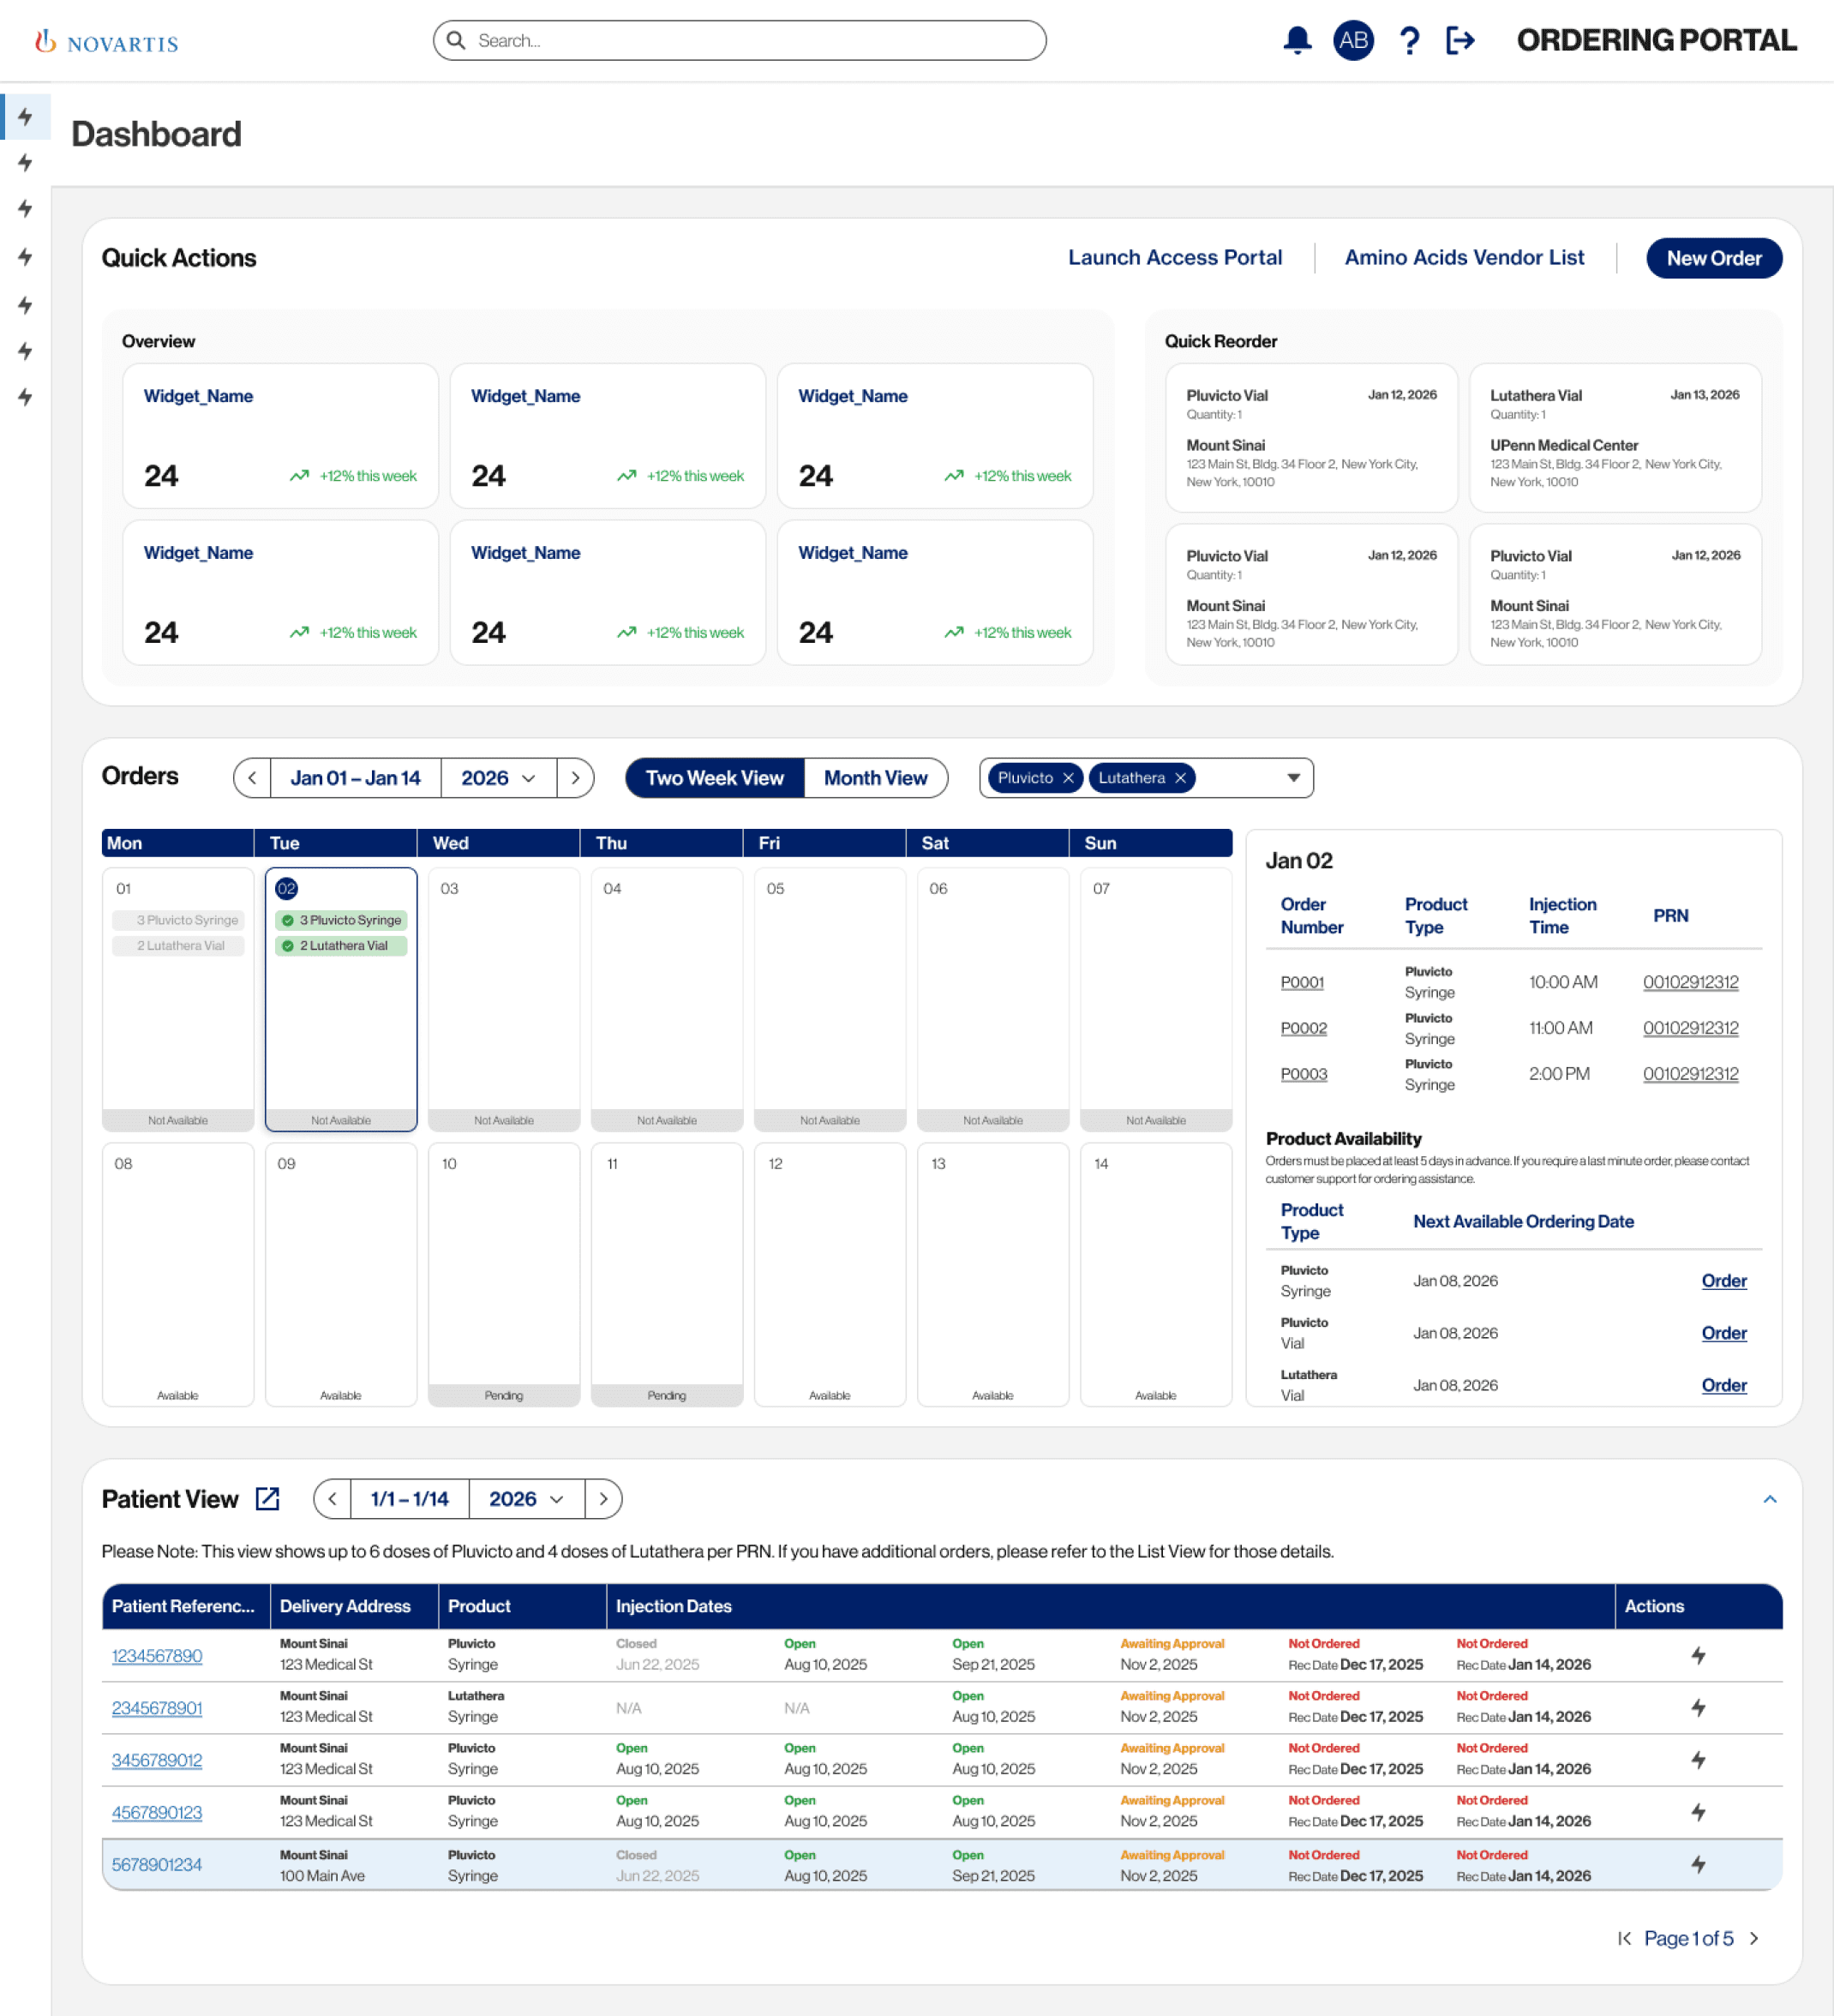Image resolution: width=1834 pixels, height=2016 pixels.
Task: Click the AB user avatar
Action: click(1352, 40)
